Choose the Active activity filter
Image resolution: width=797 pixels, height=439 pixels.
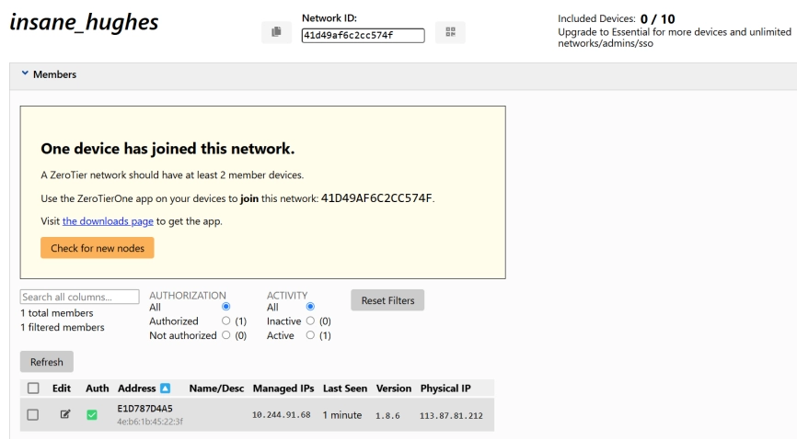(x=310, y=336)
